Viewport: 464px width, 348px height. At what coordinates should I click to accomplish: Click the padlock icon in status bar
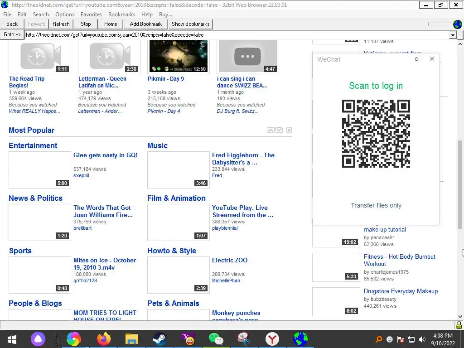(459, 325)
